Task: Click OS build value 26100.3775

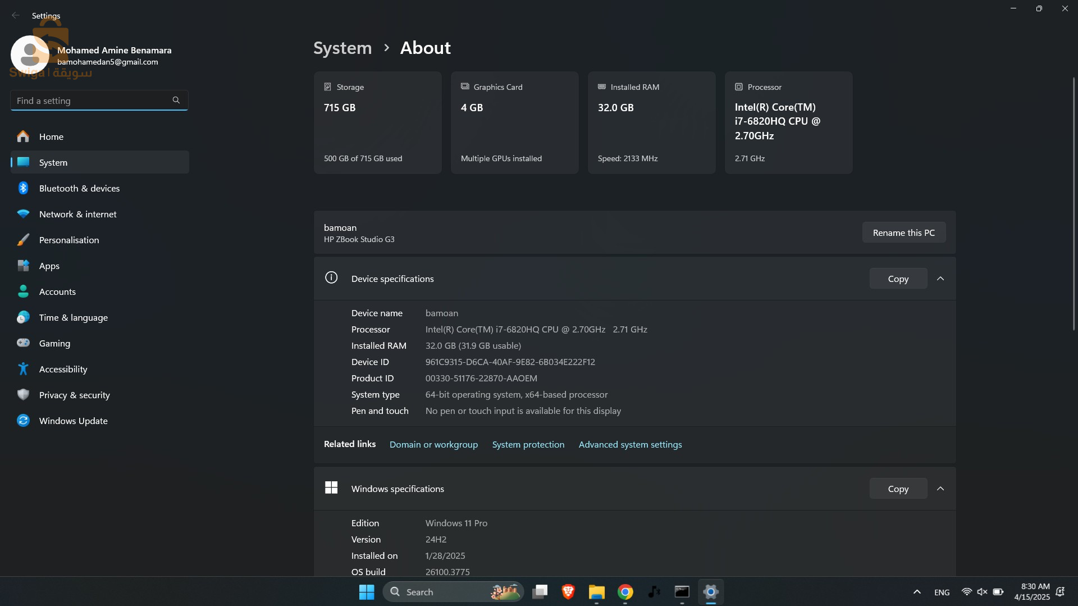Action: pos(447,572)
